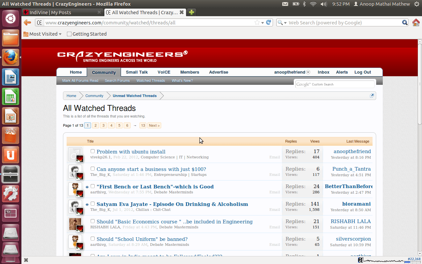The height and width of the screenshot is (264, 422).
Task: Go to last page 13
Action: [143, 125]
